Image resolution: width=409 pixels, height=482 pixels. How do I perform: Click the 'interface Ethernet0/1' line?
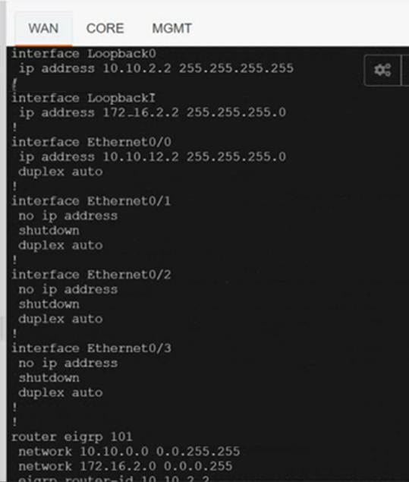click(91, 201)
